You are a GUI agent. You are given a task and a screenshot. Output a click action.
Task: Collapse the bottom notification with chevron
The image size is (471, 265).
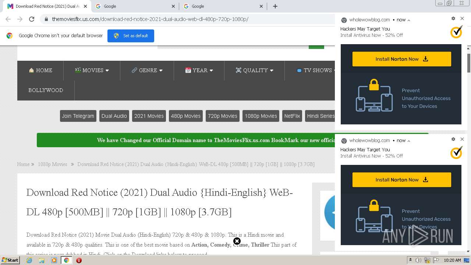tap(409, 141)
